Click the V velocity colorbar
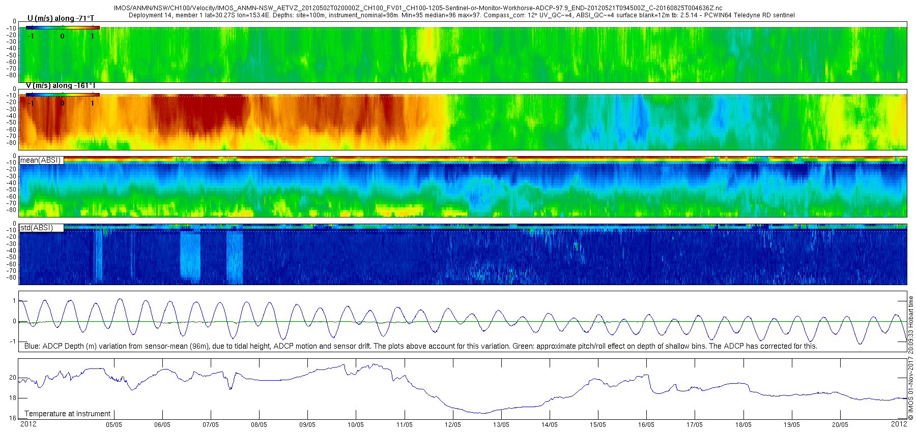This screenshot has width=916, height=432. click(x=63, y=95)
